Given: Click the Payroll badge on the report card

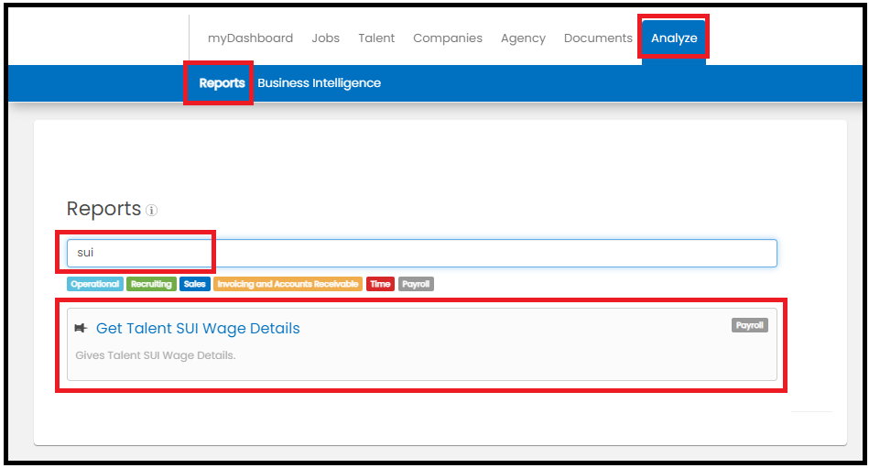Looking at the screenshot, I should pos(749,325).
